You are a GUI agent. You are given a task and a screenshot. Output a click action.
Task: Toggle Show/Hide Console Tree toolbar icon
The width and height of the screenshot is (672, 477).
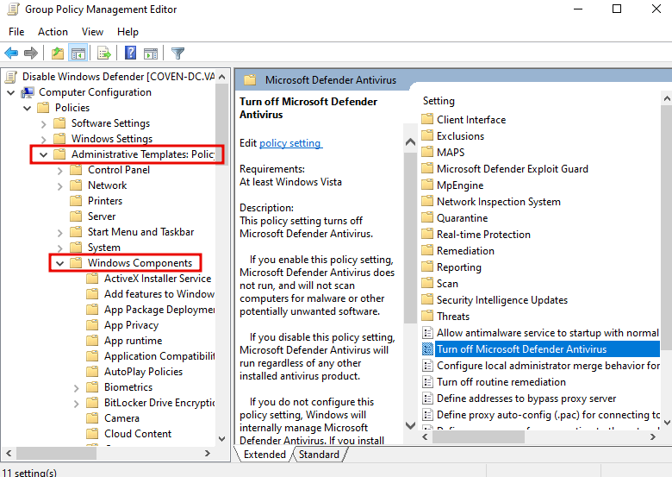[78, 53]
